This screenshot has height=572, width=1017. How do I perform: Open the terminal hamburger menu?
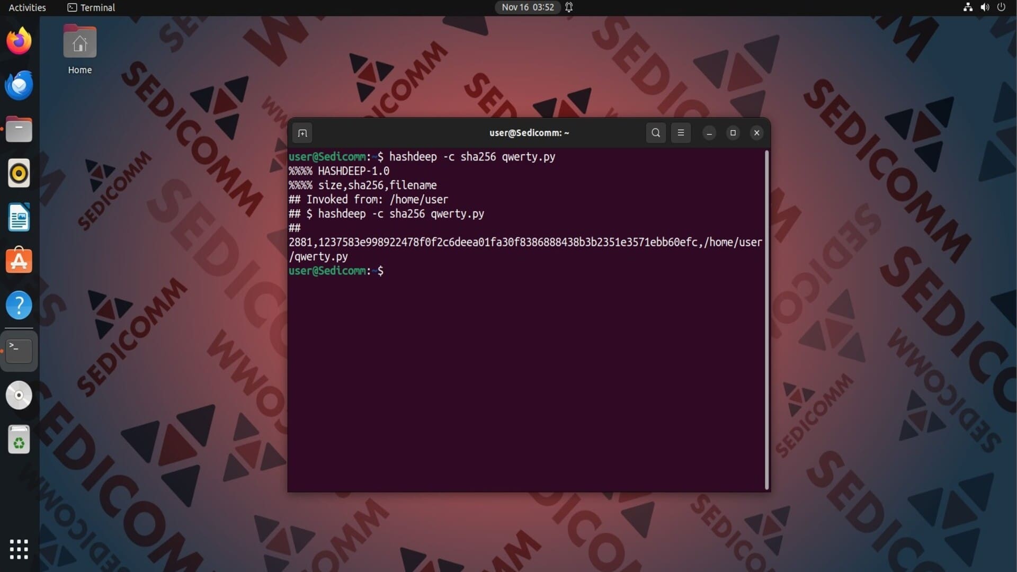click(x=681, y=133)
